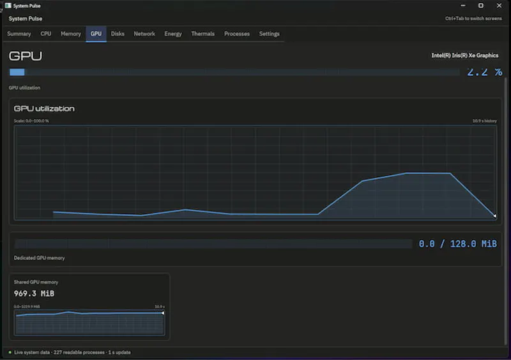Click the System Pulse app icon in title bar

(x=8, y=6)
